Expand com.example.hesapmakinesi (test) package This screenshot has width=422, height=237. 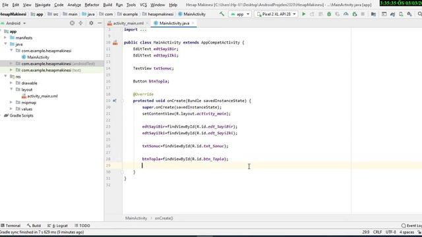(x=11, y=70)
